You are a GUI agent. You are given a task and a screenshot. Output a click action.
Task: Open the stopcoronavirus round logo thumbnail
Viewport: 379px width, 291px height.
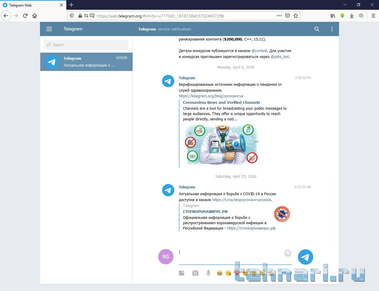coord(282,214)
